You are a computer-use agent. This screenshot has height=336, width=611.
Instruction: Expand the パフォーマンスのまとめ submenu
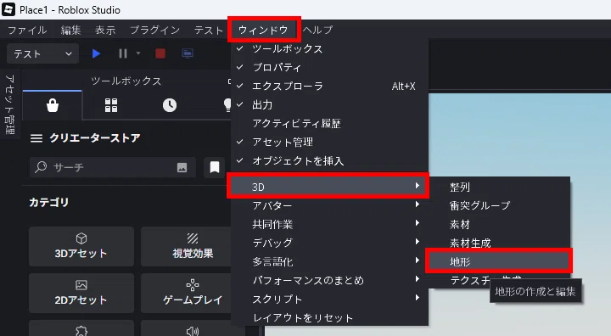click(x=329, y=280)
